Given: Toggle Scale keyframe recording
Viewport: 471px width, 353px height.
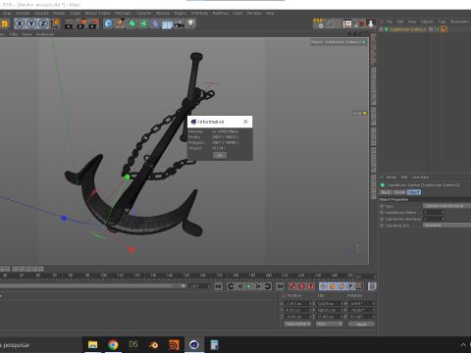Looking at the screenshot, I should (x=333, y=286).
